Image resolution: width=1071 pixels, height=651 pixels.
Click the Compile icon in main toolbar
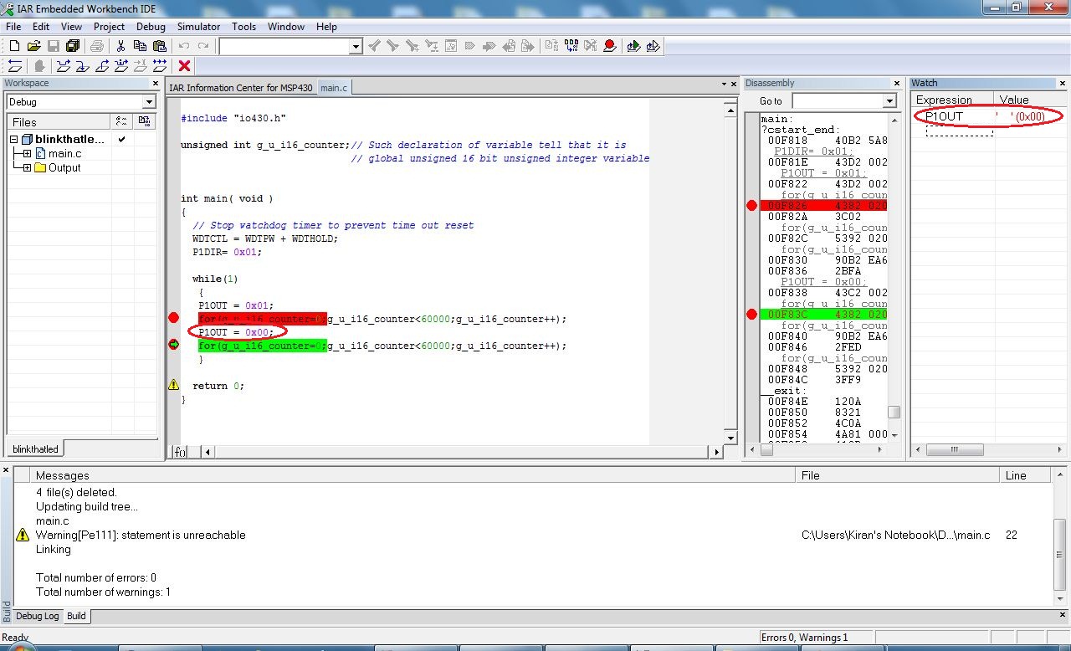(552, 46)
